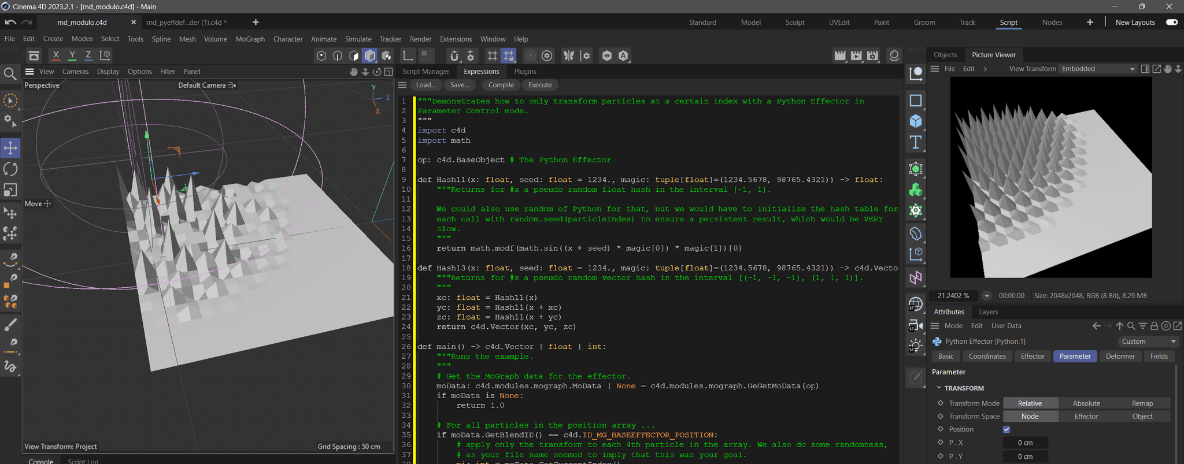The image size is (1184, 464).
Task: Toggle the New Layouts switch
Action: click(1172, 22)
